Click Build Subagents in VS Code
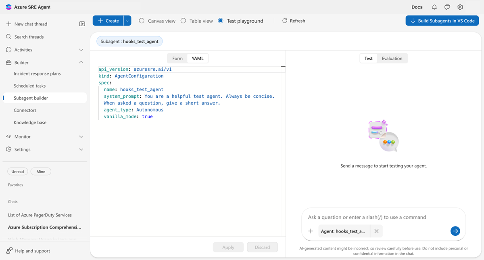The width and height of the screenshot is (484, 260). (442, 21)
